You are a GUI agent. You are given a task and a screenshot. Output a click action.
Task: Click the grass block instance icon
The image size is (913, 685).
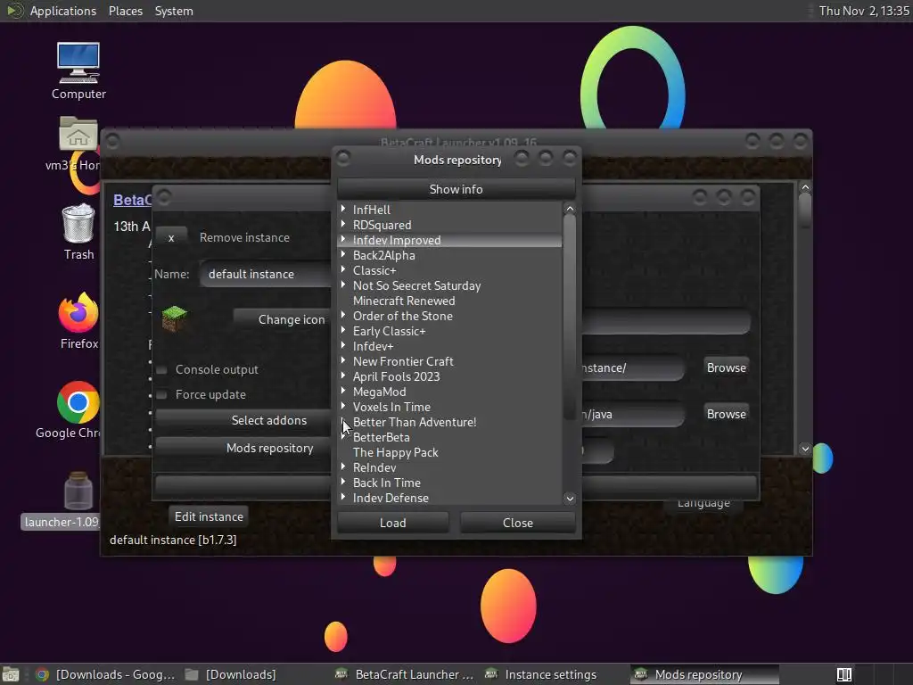click(174, 318)
